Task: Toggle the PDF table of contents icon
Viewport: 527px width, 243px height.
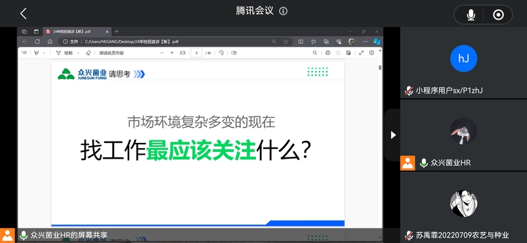Action: point(24,53)
